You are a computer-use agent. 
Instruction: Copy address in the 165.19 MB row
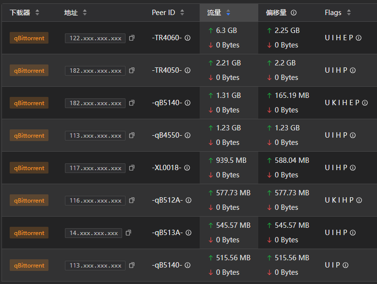click(131, 103)
